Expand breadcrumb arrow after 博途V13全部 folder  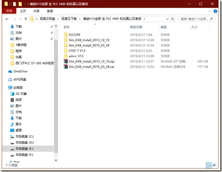[x=144, y=19]
